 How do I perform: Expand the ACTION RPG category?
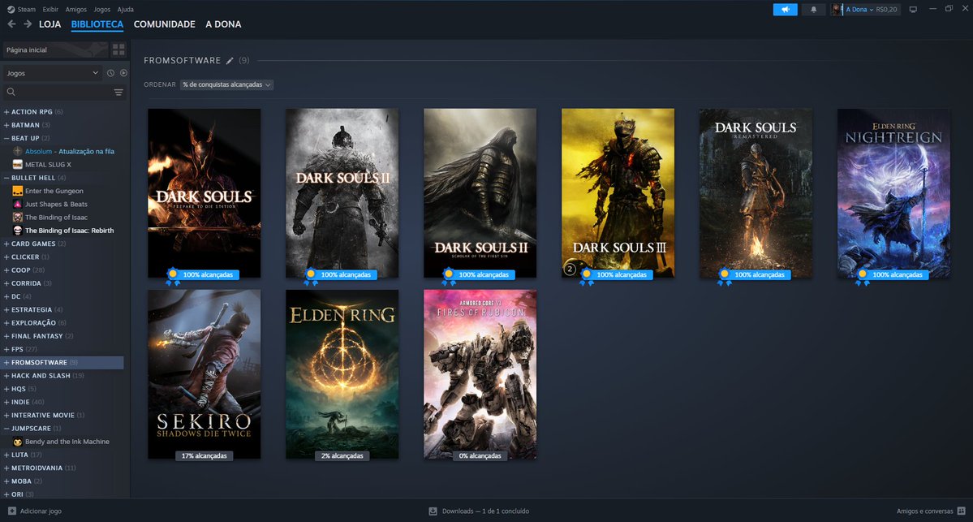(x=6, y=112)
